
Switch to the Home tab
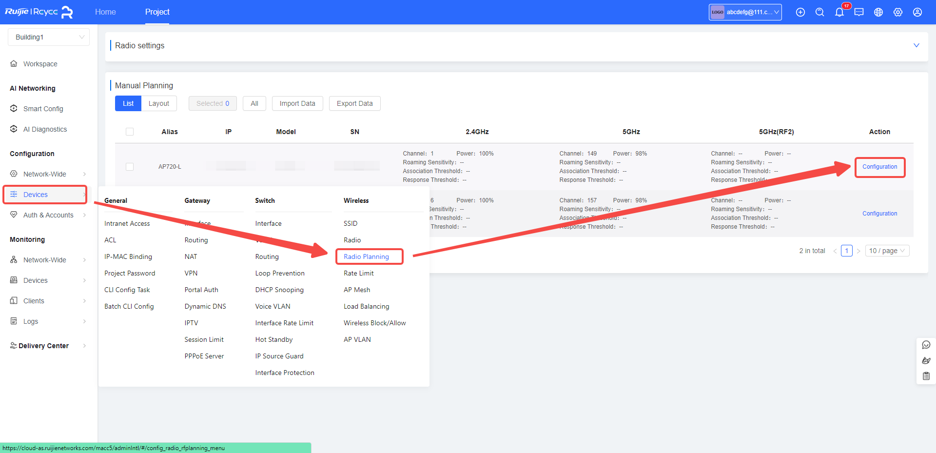(105, 12)
